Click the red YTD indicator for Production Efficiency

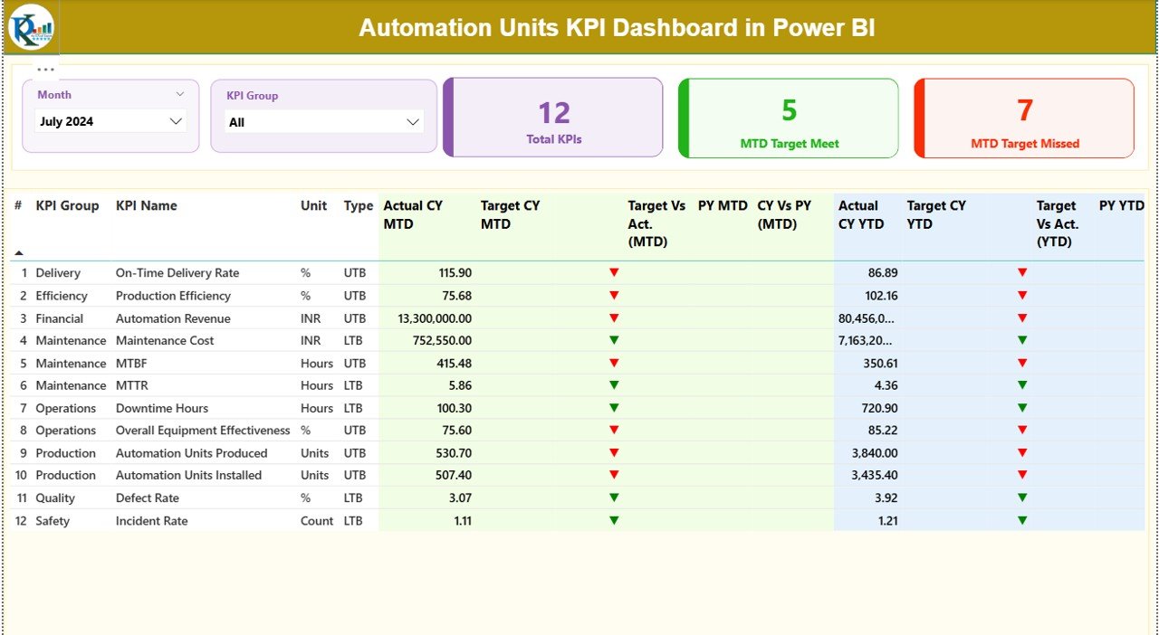pos(1023,295)
